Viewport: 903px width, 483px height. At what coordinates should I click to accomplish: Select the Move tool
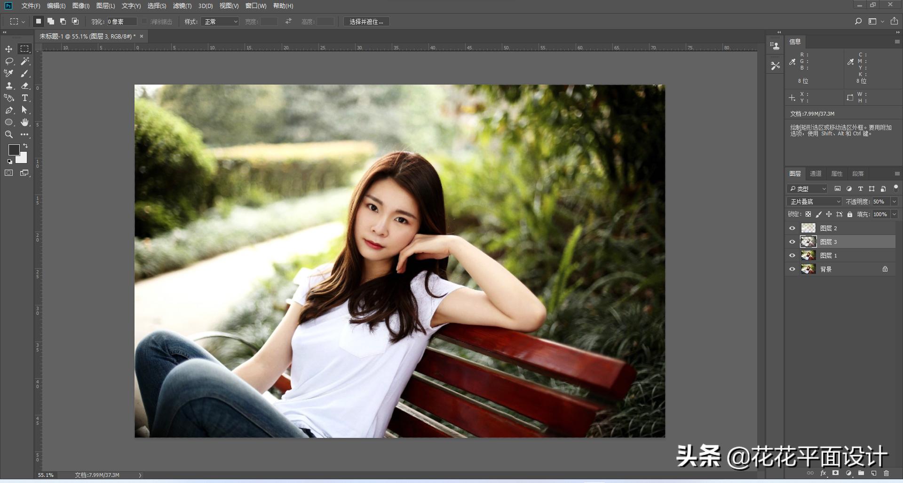[x=9, y=49]
